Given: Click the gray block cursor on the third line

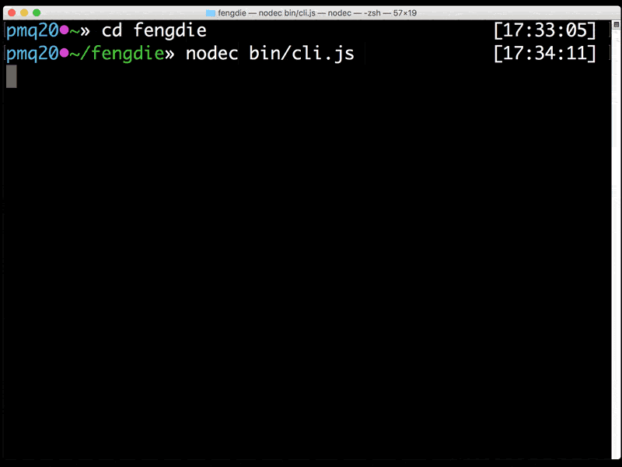Looking at the screenshot, I should 12,76.
